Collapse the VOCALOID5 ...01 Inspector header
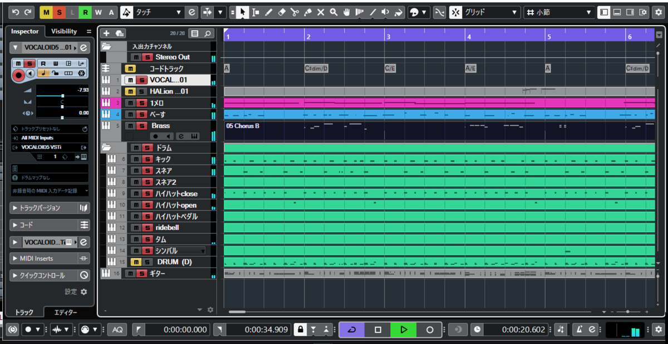 (x=16, y=47)
